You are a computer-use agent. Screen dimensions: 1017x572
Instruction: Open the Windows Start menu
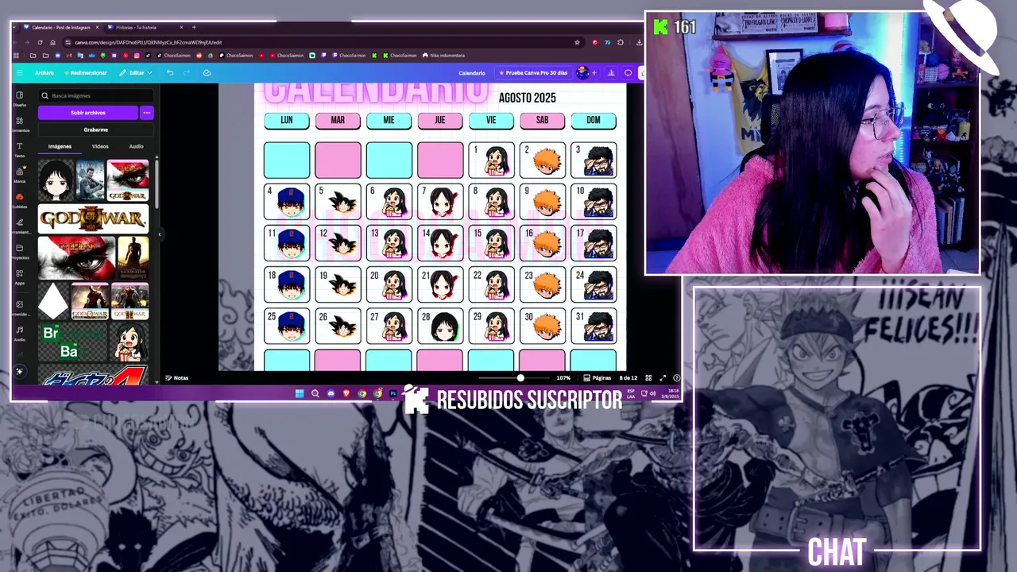pos(300,393)
